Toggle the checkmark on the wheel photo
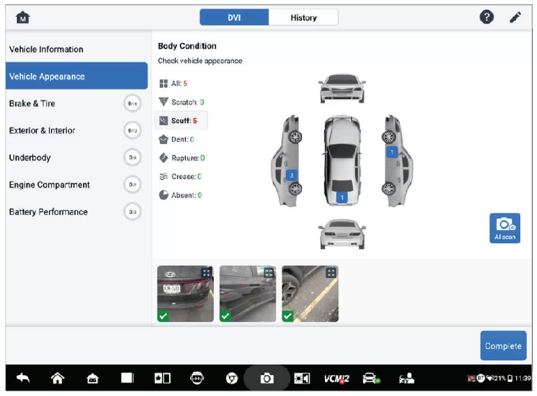The height and width of the screenshot is (396, 537). 288,316
